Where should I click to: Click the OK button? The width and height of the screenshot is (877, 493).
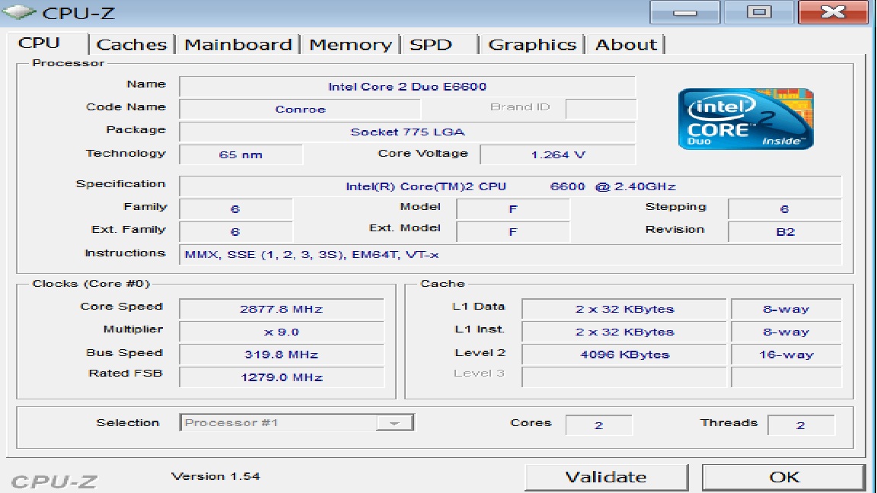click(784, 477)
